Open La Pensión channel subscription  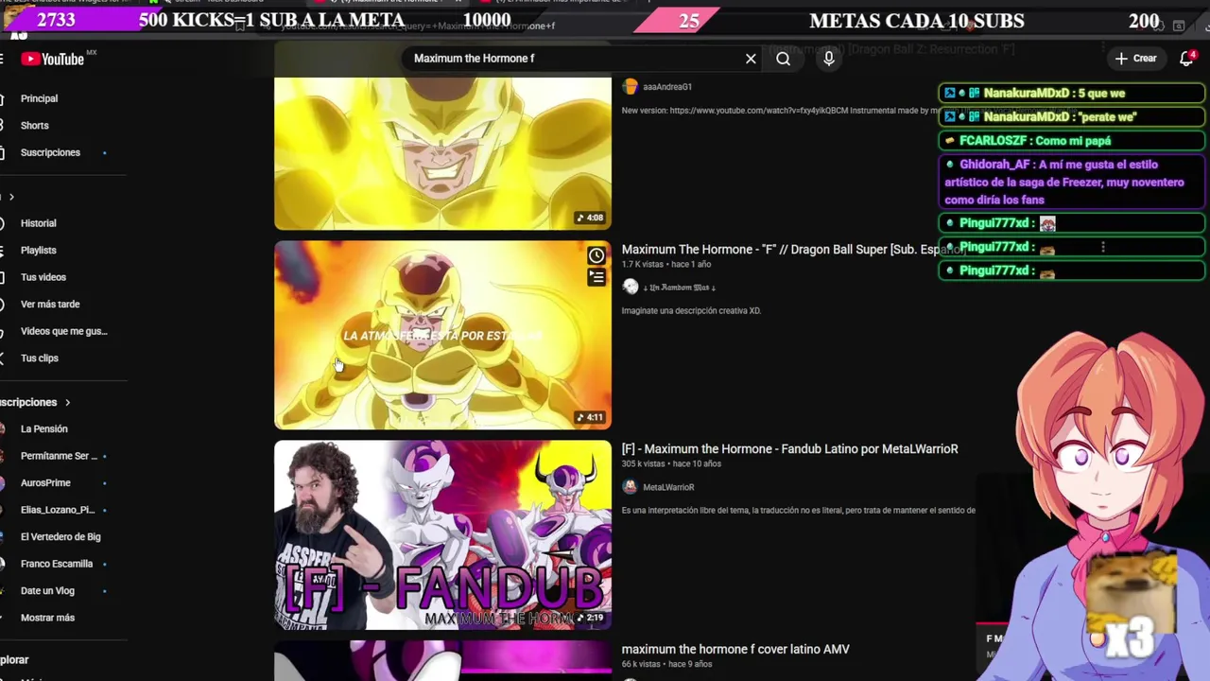point(44,428)
